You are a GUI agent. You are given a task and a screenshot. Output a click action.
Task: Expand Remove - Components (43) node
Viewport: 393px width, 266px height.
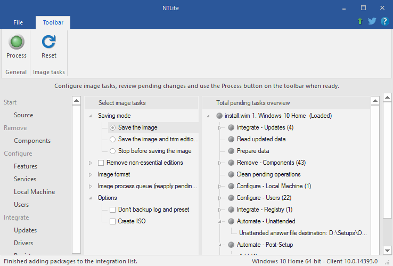(x=219, y=163)
